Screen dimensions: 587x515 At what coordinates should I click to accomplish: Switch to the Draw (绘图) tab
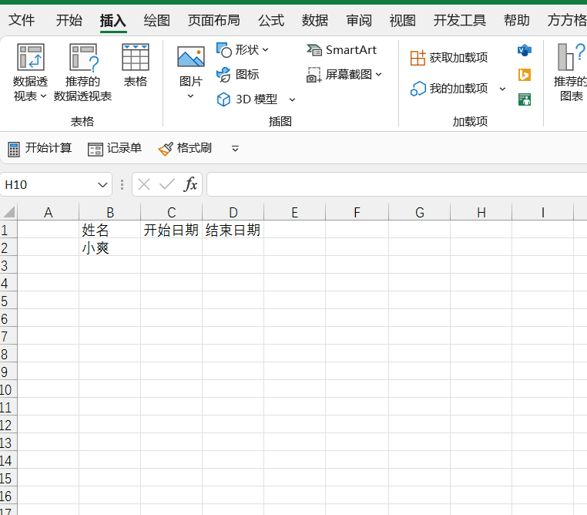pos(157,20)
